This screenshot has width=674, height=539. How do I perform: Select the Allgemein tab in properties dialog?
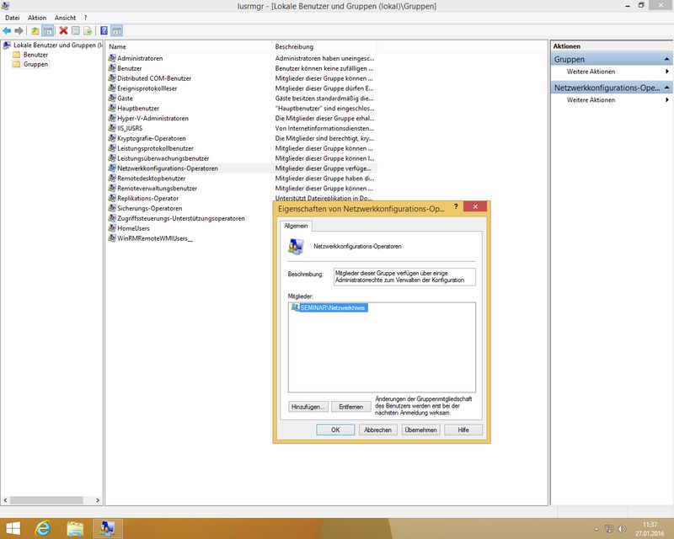tap(297, 226)
